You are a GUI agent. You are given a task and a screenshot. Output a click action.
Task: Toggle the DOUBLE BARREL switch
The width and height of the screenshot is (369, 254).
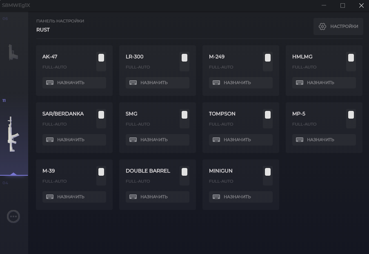(x=184, y=176)
